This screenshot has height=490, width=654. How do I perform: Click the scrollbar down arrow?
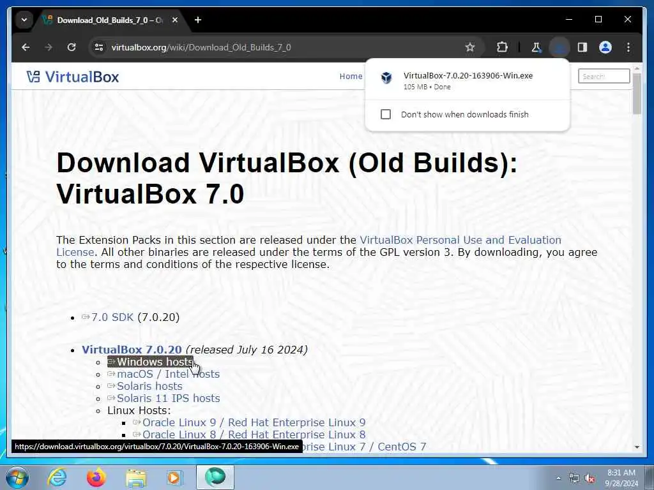coord(637,447)
